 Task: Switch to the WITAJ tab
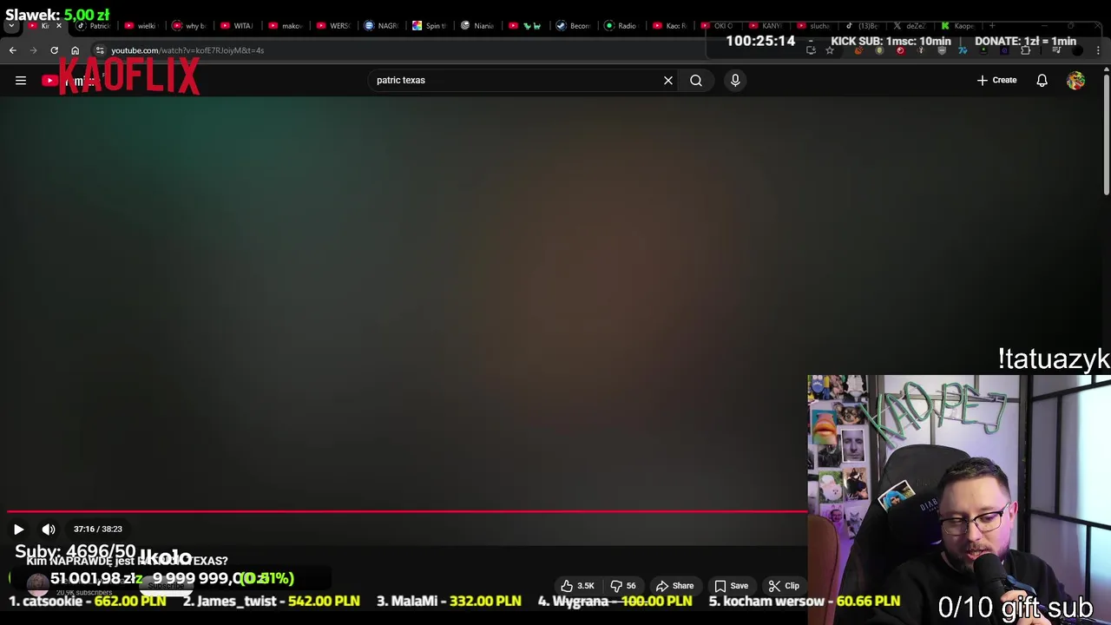(237, 26)
